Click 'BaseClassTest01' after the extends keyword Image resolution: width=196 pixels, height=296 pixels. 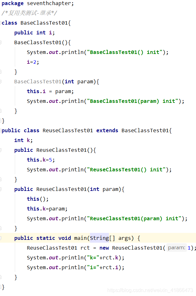tap(145, 130)
